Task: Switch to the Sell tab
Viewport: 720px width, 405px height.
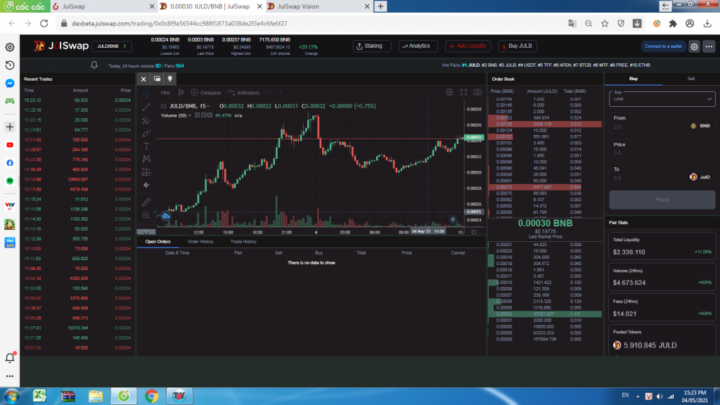Action: [690, 79]
